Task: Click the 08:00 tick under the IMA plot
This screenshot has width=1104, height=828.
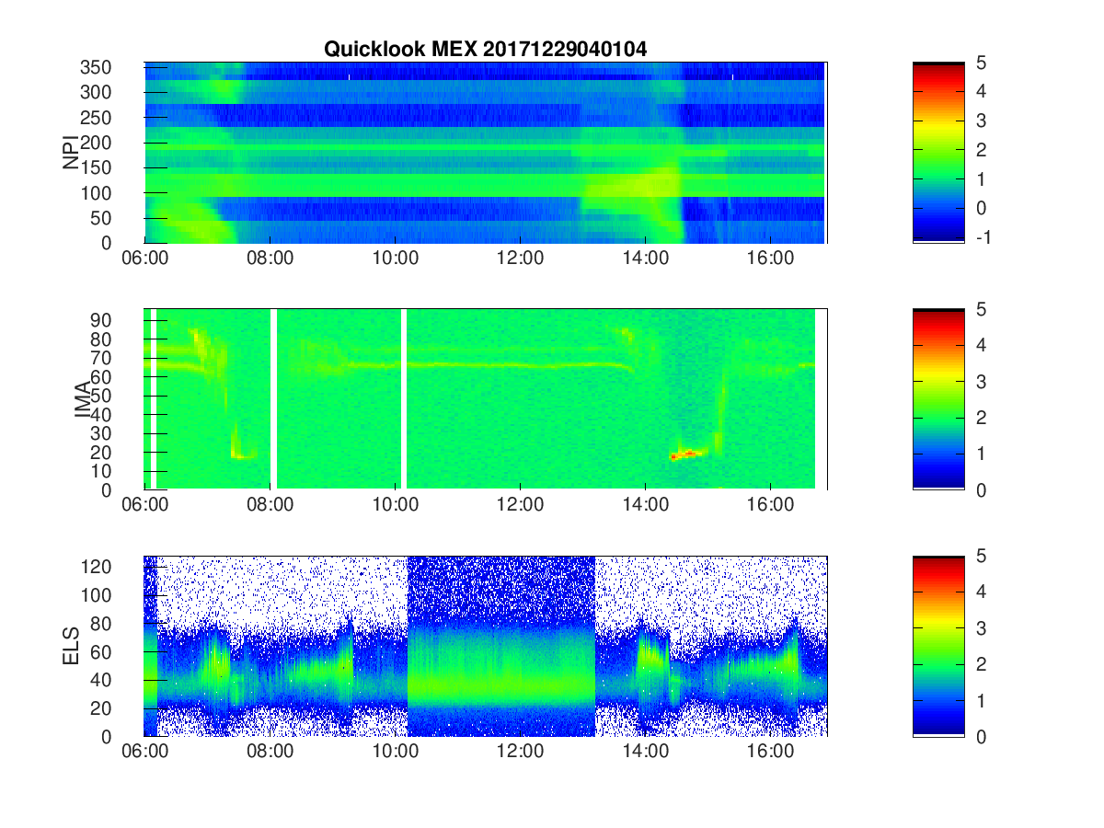Action: coord(270,505)
